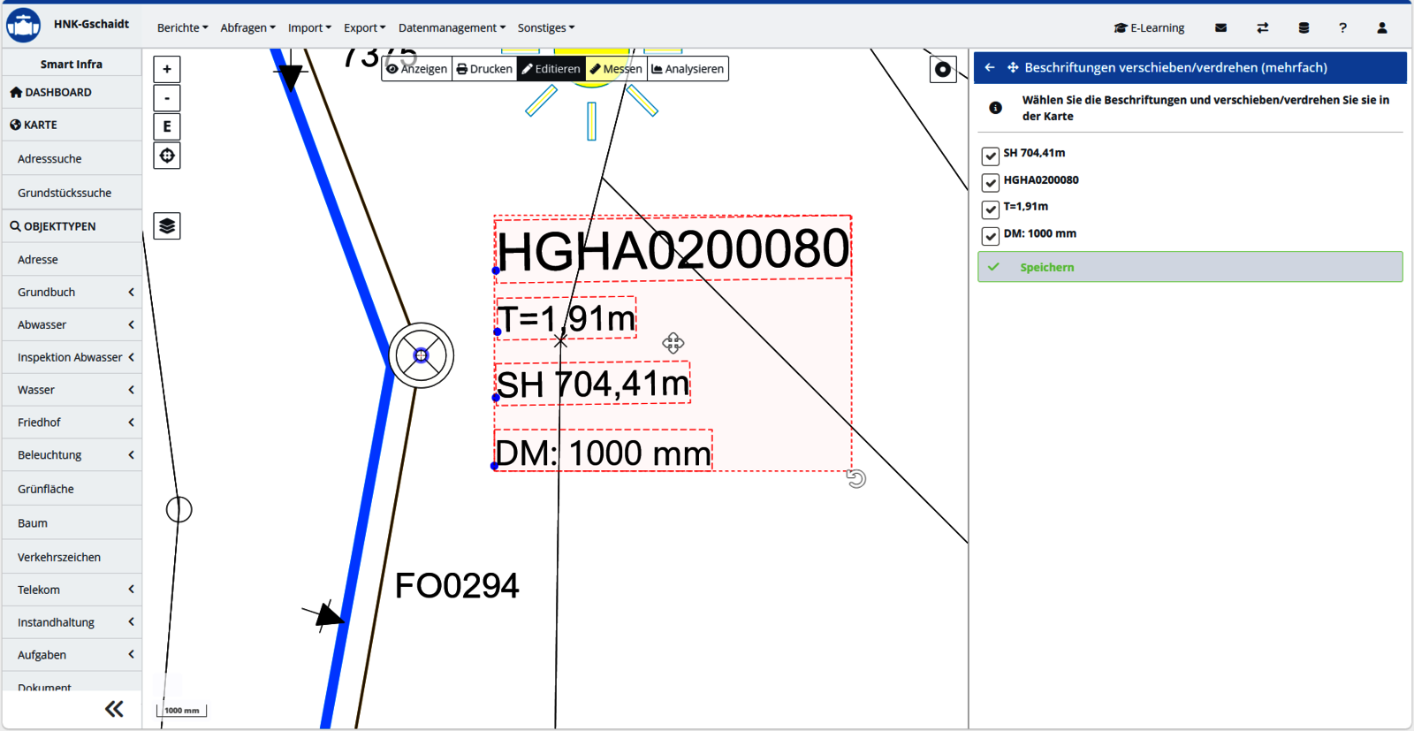1414x731 pixels.
Task: Click the help question mark icon
Action: pyautogui.click(x=1342, y=28)
